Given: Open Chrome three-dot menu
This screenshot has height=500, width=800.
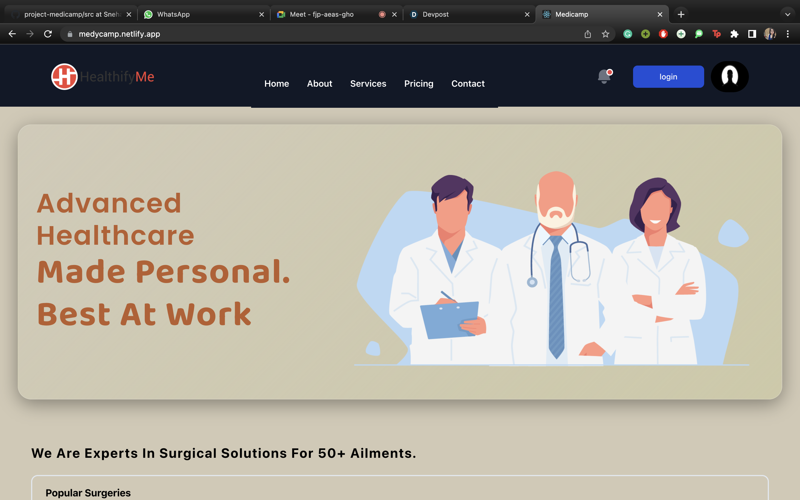Looking at the screenshot, I should click(x=788, y=34).
